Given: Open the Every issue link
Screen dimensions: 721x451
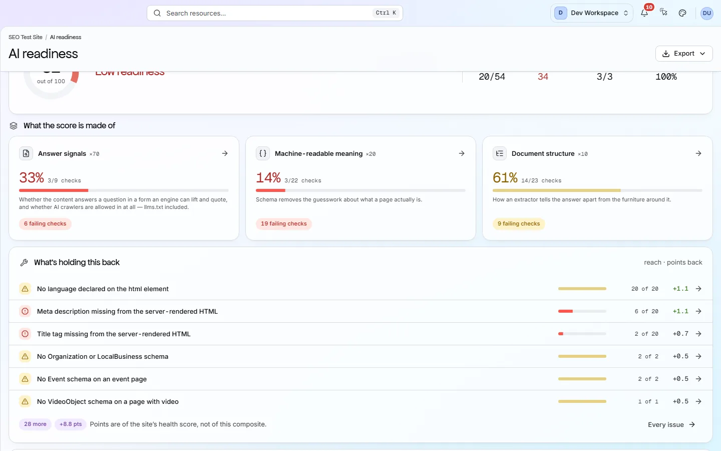Looking at the screenshot, I should [671, 424].
